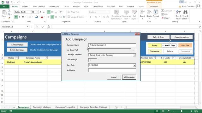
Task: Increase font size with larger A icon
Action: (x=40, y=12)
